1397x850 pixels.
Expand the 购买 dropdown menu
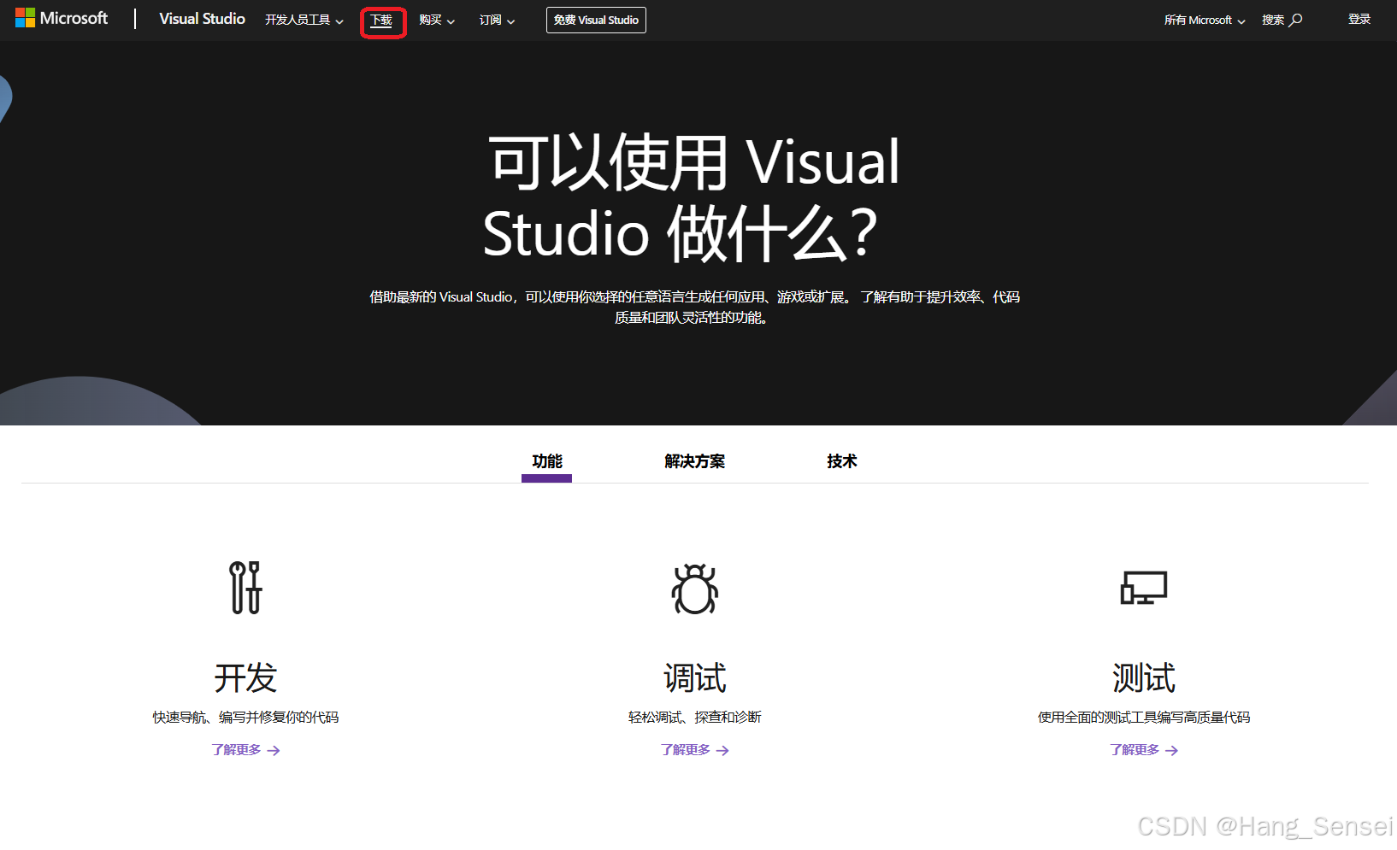(437, 21)
